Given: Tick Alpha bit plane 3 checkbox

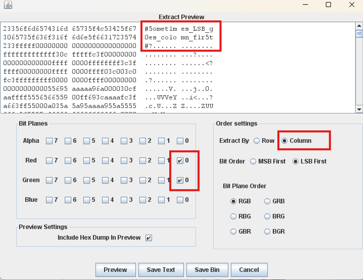Looking at the screenshot, I should pos(124,141).
